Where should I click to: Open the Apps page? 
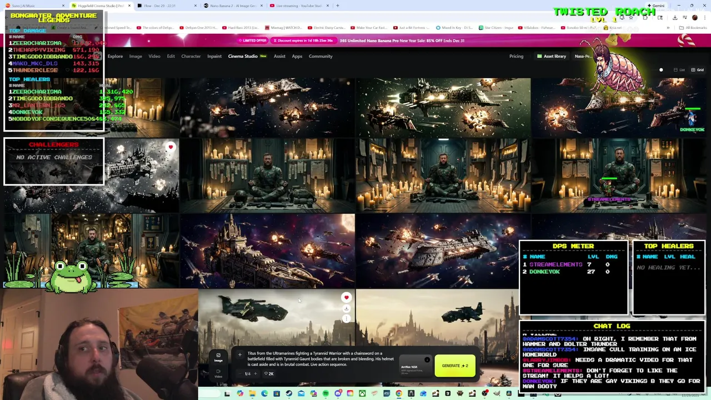pyautogui.click(x=297, y=56)
